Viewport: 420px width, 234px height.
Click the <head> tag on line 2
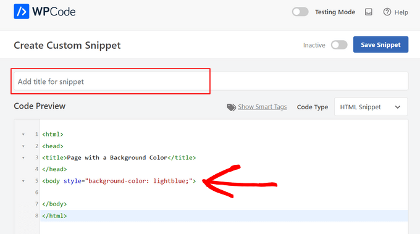tap(52, 146)
